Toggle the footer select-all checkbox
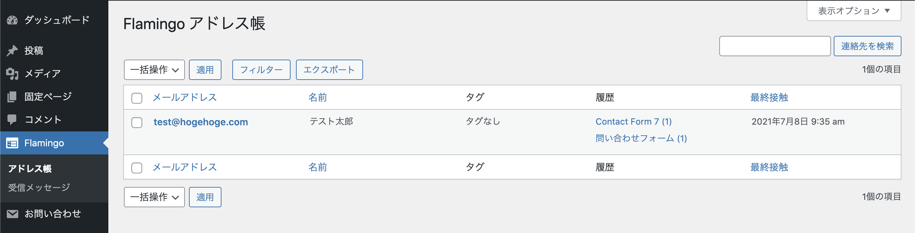Image resolution: width=915 pixels, height=233 pixels. [137, 168]
